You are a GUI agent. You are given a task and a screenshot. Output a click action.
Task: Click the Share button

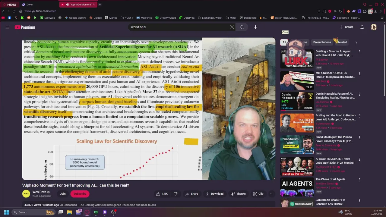click(192, 194)
